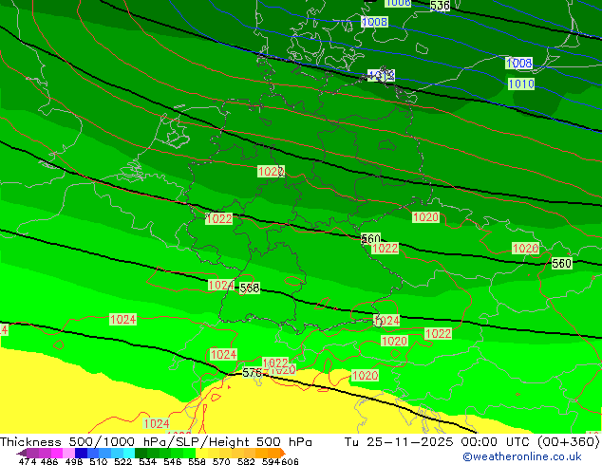This screenshot has width=602, height=465.
Task: Click the legend value '522'
Action: click(x=122, y=461)
